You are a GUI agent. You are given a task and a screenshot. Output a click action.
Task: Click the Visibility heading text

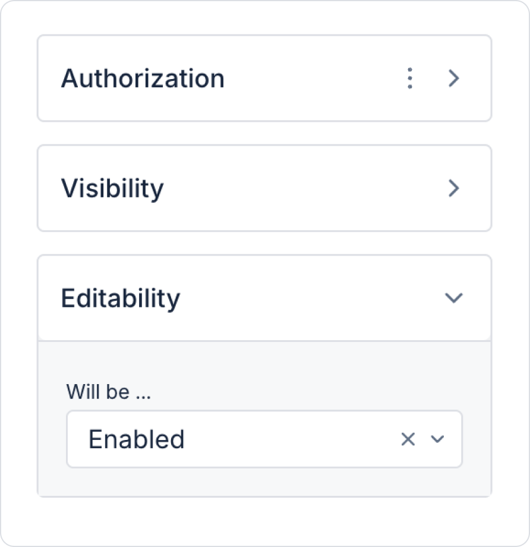point(112,188)
